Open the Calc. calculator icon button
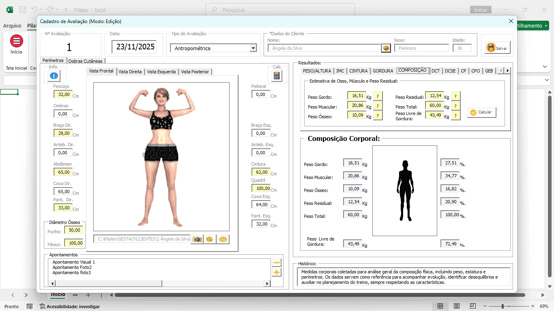The height and width of the screenshot is (311, 554). tap(277, 76)
